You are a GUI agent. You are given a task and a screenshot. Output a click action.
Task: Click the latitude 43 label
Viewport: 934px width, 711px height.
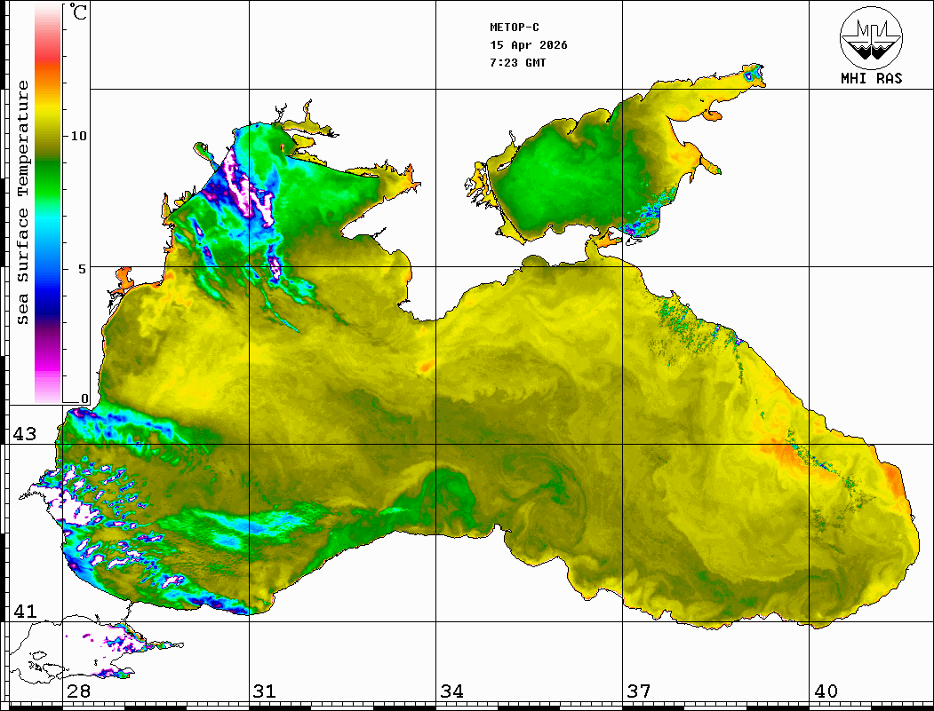pyautogui.click(x=23, y=434)
